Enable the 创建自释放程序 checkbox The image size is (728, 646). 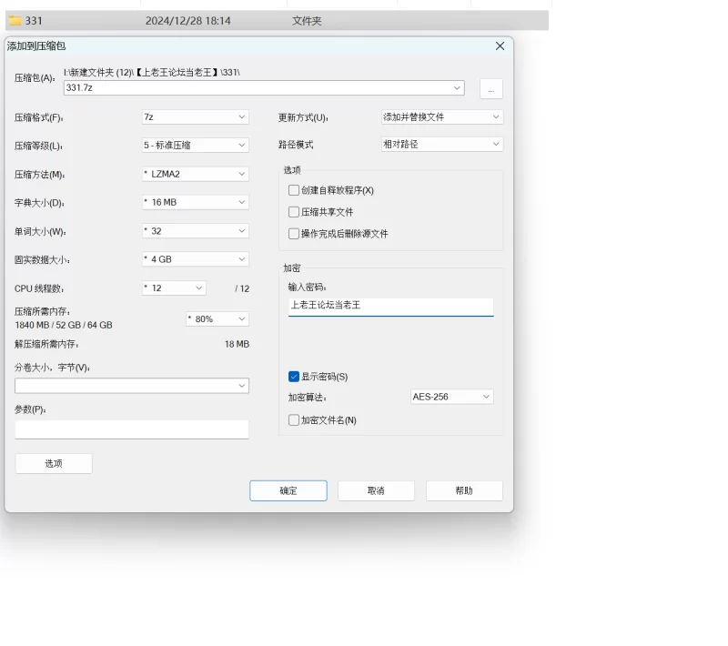pyautogui.click(x=293, y=190)
